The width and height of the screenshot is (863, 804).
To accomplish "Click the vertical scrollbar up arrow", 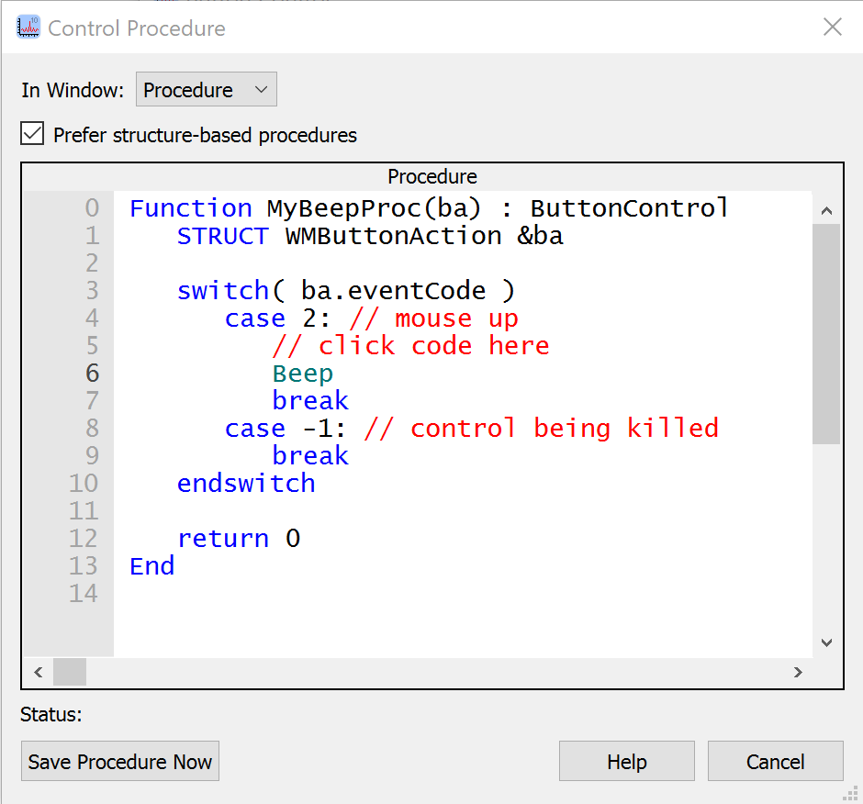I will coord(826,210).
